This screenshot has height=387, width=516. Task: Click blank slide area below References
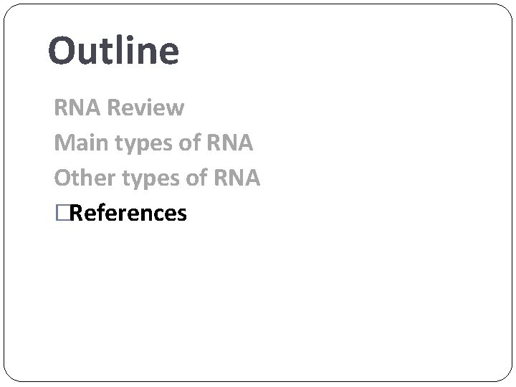[258, 301]
